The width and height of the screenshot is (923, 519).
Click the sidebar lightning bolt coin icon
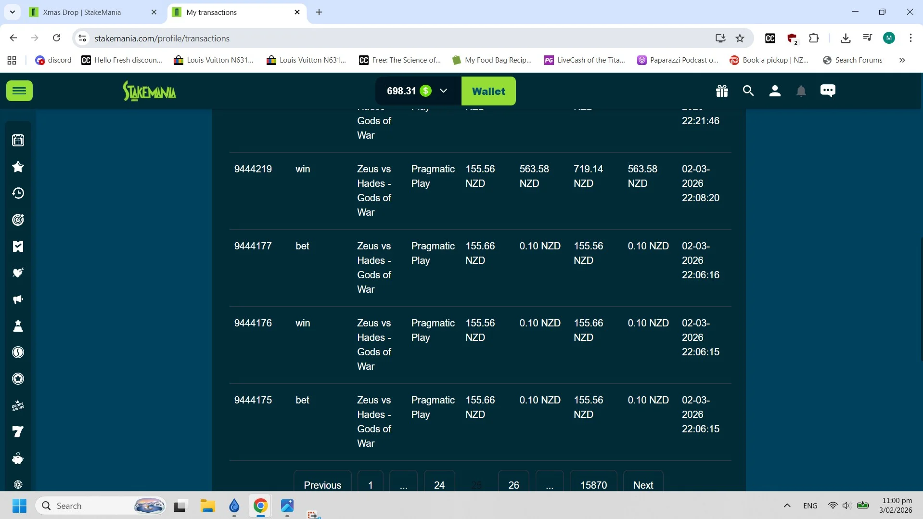[x=18, y=352]
